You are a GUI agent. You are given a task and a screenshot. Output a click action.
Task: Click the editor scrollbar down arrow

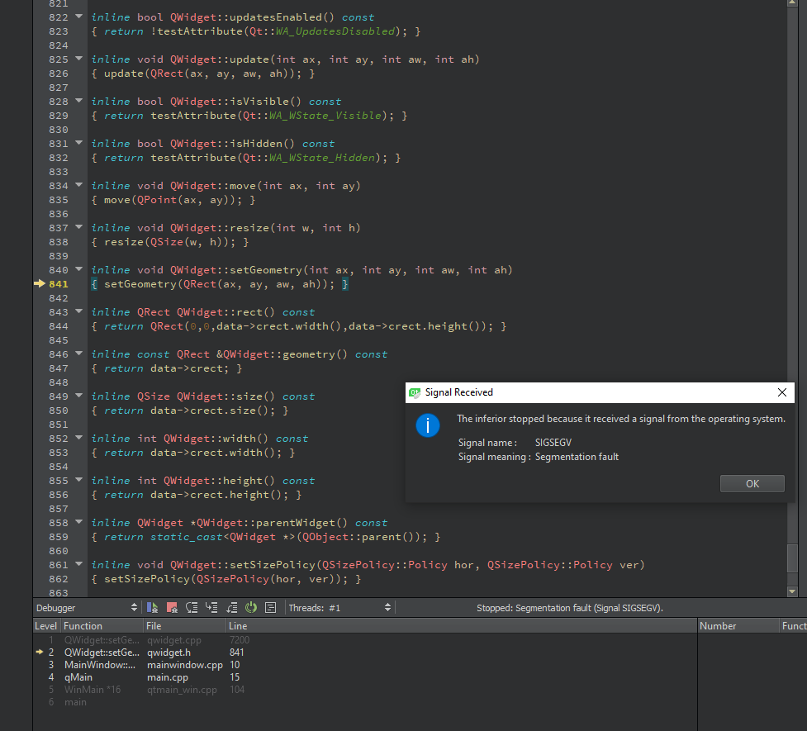[x=792, y=591]
